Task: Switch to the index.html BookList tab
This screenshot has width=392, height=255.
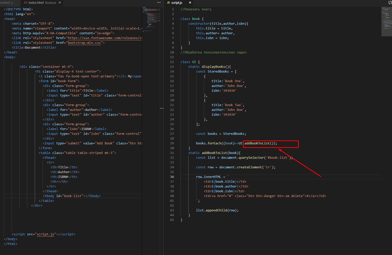Action: 42,3
